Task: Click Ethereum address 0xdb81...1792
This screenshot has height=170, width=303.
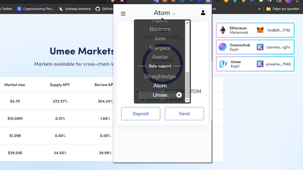Action: (279, 30)
